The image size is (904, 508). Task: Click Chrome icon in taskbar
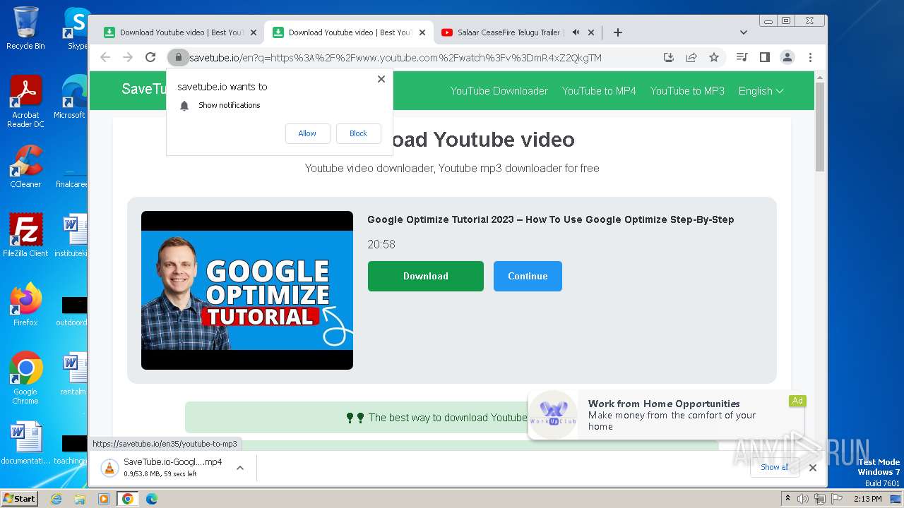coord(127,499)
